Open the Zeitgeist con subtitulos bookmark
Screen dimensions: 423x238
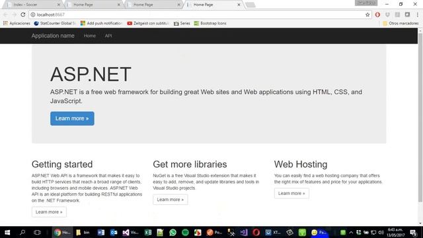pyautogui.click(x=148, y=24)
